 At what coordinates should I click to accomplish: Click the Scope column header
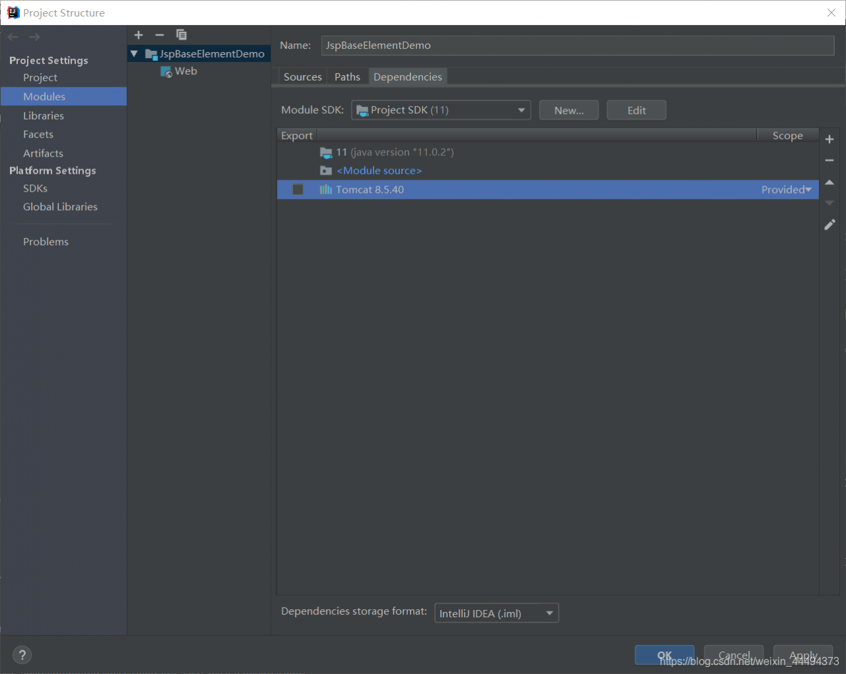click(x=788, y=135)
